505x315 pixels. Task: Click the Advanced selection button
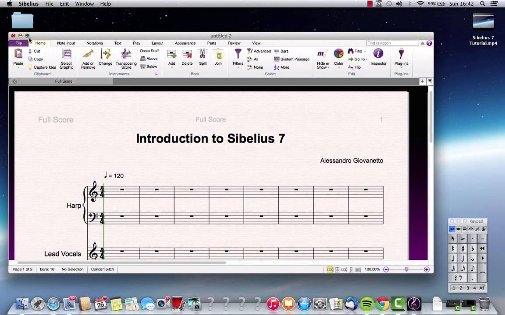259,51
